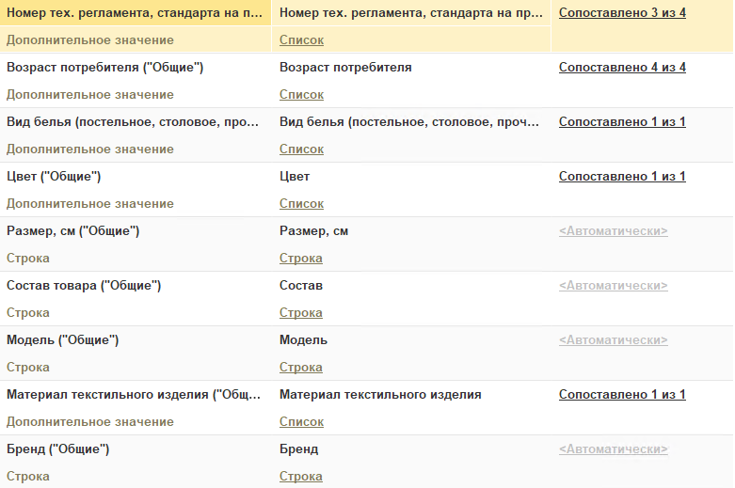Select the Цвет ("Общие") cell
The height and width of the screenshot is (488, 735).
pos(54,177)
